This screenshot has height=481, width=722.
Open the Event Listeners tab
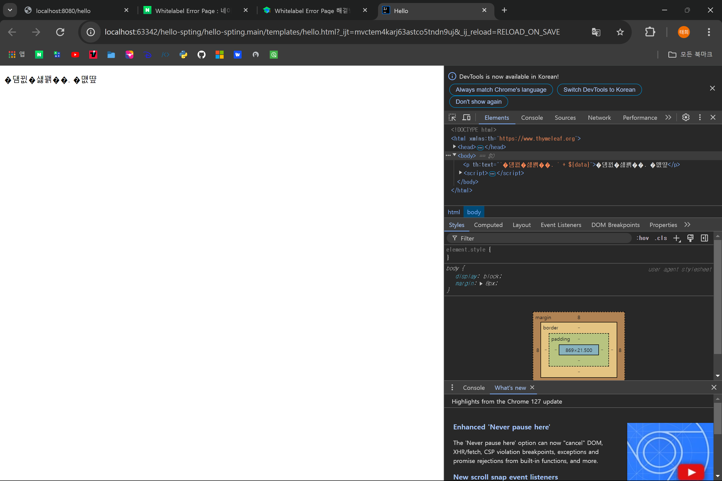point(561,225)
